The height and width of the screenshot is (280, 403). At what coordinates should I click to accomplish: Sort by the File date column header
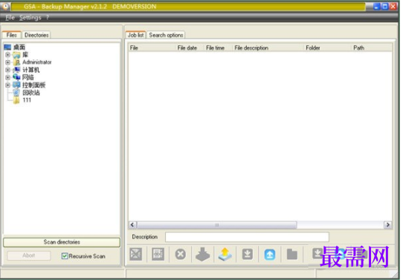190,48
